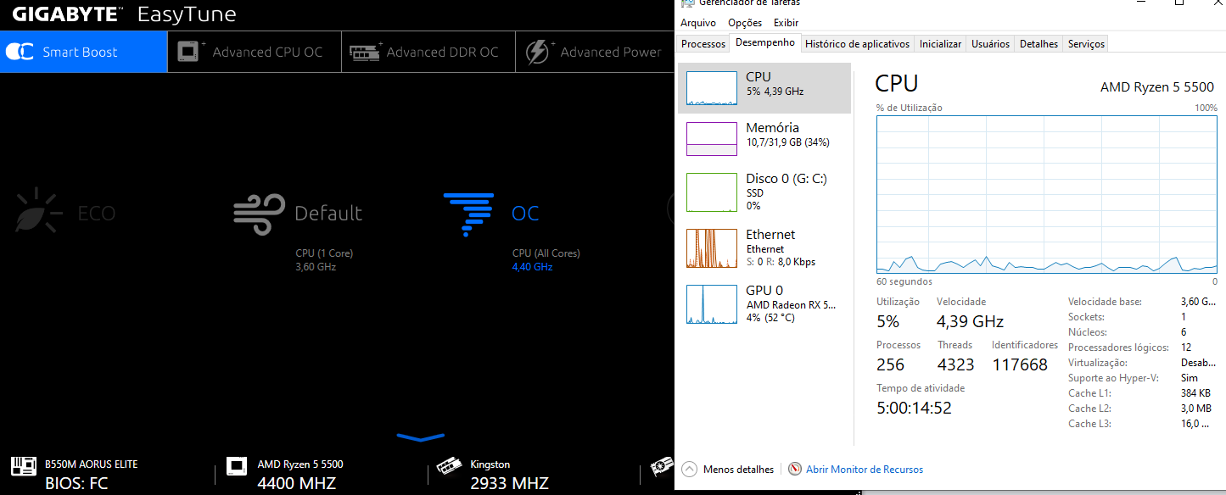Open the Exibir menu
The image size is (1226, 495).
point(786,23)
